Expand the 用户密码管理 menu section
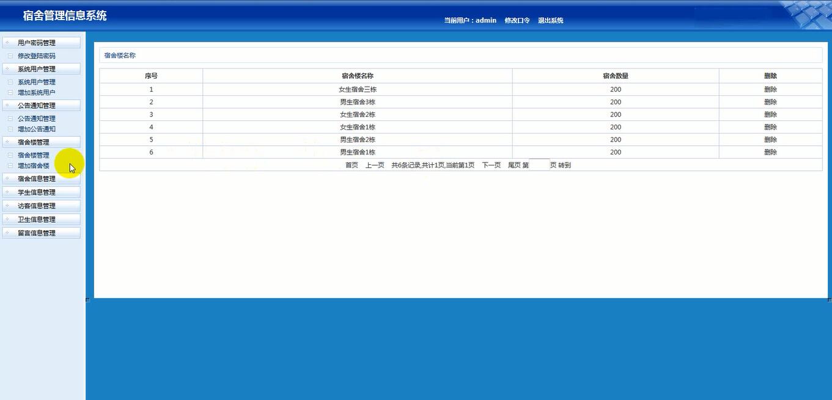This screenshot has height=400, width=832. tap(41, 43)
